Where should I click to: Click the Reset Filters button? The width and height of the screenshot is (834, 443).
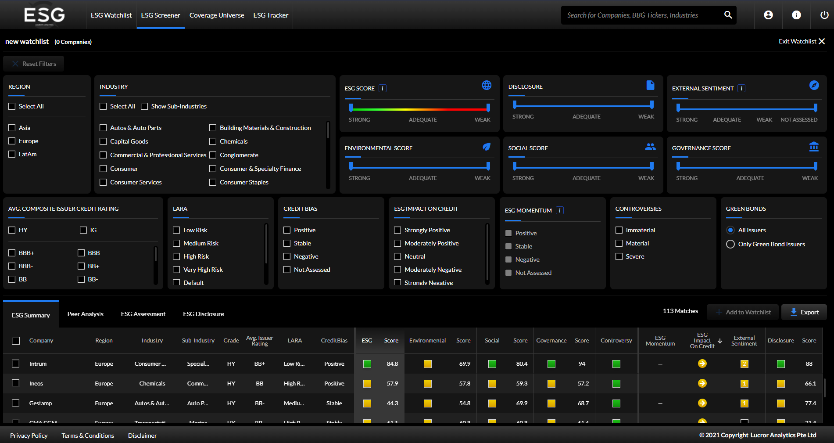[x=34, y=64]
